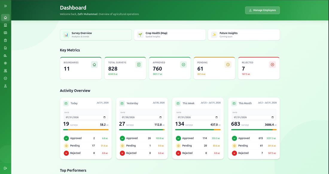
Task: Click the Pending clock icon in Today card
Action: point(66,146)
